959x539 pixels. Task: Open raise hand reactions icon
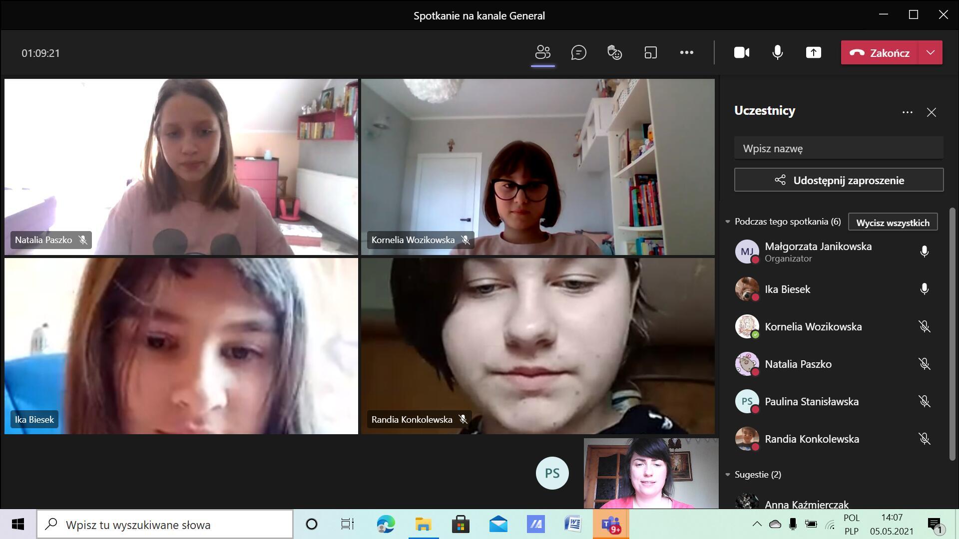pos(614,52)
